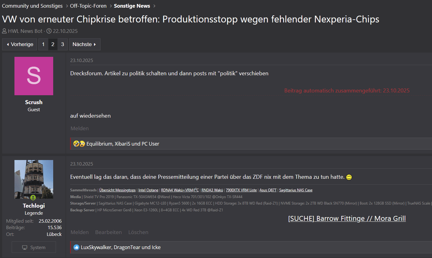Open the Intel Optane signature link
432x258 pixels.
pyautogui.click(x=148, y=190)
